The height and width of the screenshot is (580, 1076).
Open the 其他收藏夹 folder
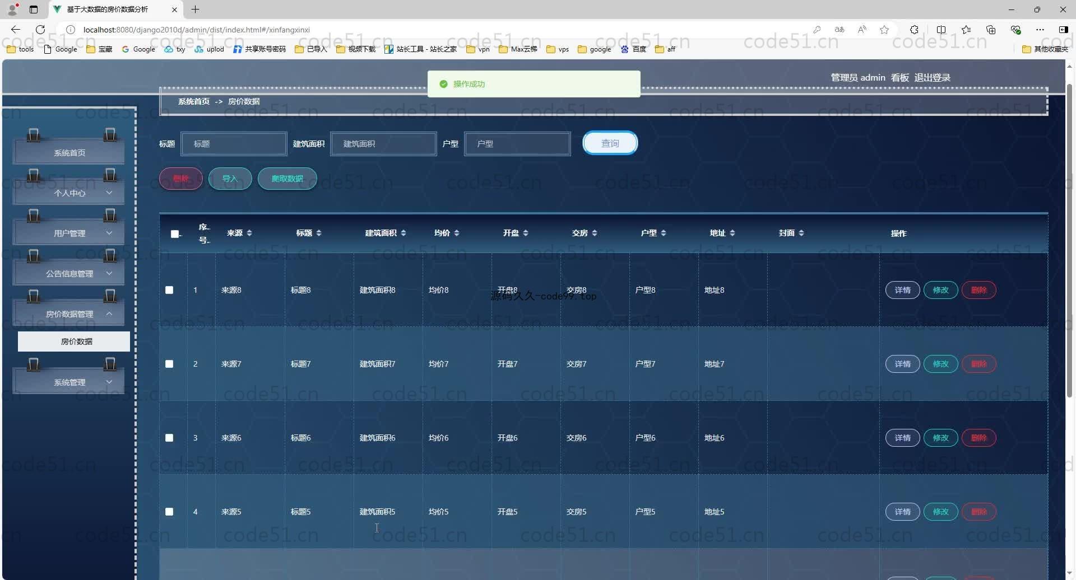(x=1045, y=49)
